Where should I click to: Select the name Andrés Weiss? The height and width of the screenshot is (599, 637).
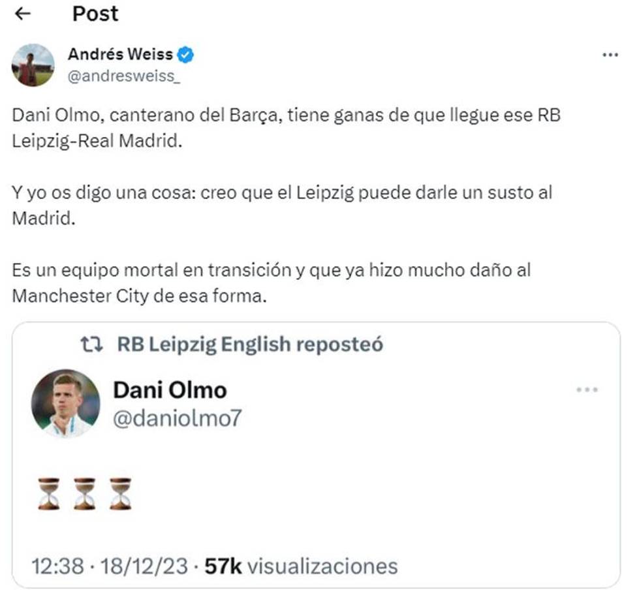[x=121, y=55]
